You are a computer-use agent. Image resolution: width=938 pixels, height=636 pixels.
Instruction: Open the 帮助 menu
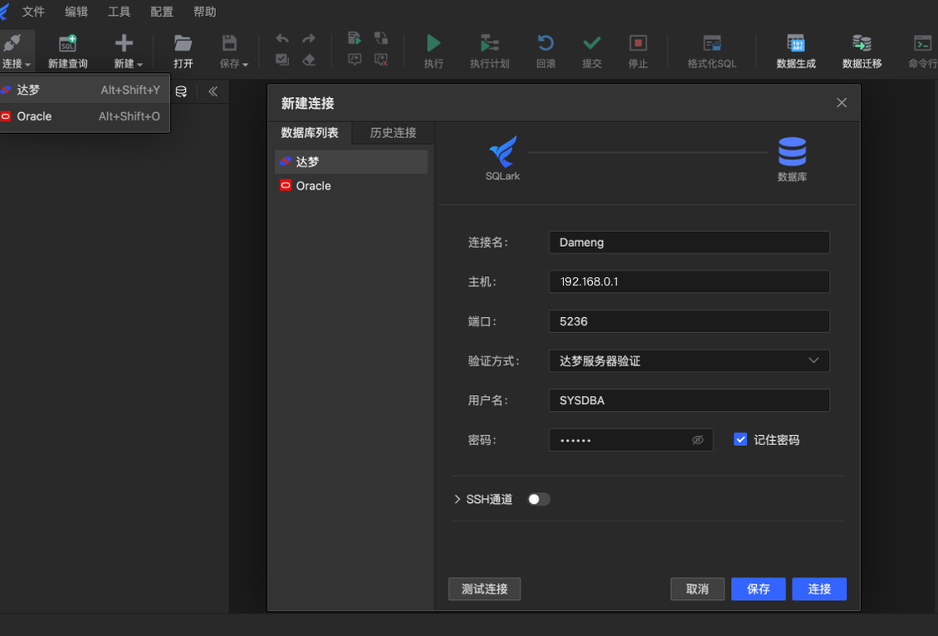click(x=204, y=12)
